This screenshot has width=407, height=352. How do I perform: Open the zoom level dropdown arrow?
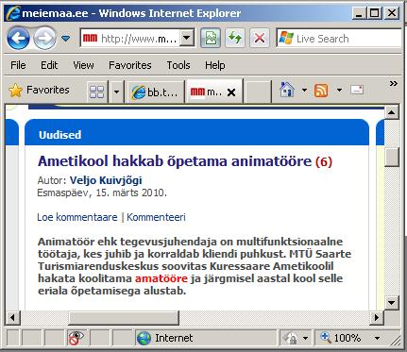(x=377, y=339)
